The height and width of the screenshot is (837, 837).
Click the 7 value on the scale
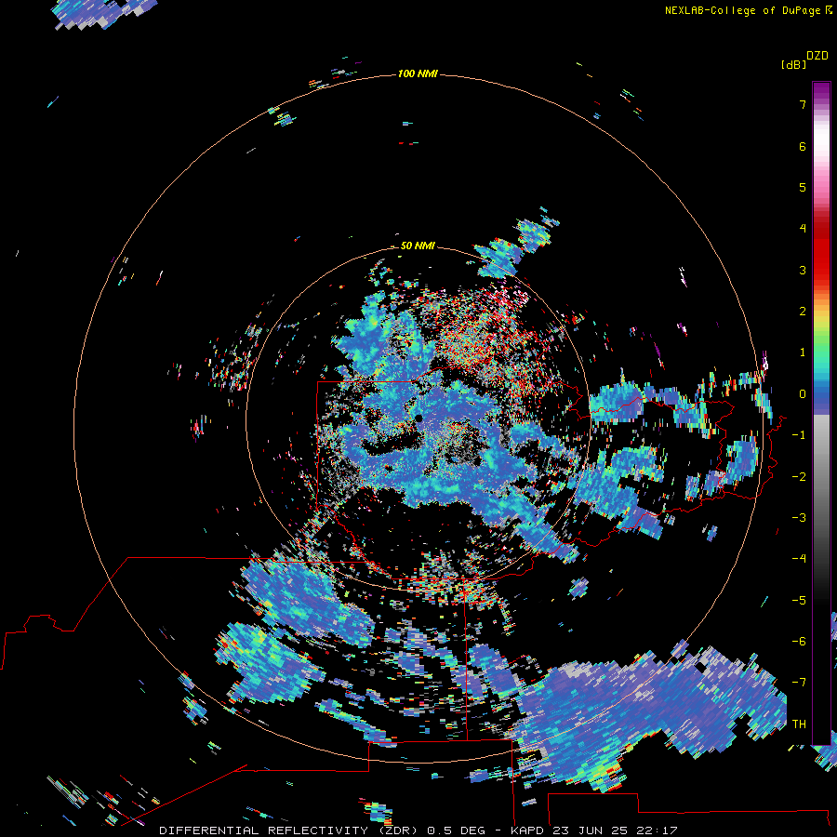pyautogui.click(x=803, y=104)
